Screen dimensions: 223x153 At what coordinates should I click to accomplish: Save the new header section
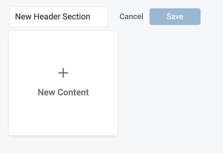pyautogui.click(x=175, y=17)
